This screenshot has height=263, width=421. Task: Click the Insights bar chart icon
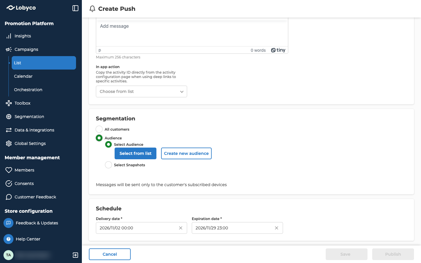[x=9, y=36]
